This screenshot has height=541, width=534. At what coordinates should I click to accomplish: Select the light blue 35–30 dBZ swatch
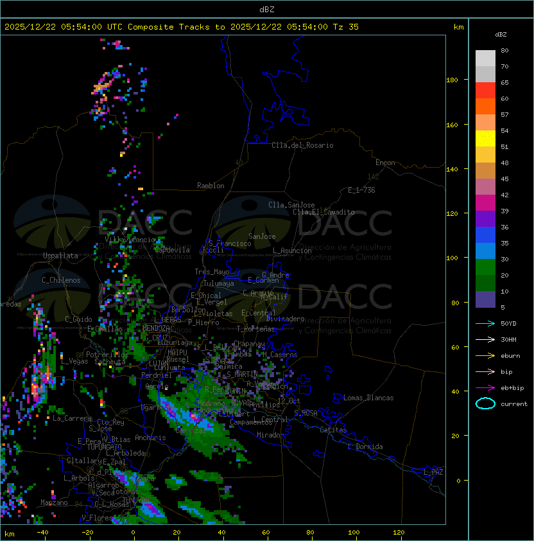coord(485,251)
